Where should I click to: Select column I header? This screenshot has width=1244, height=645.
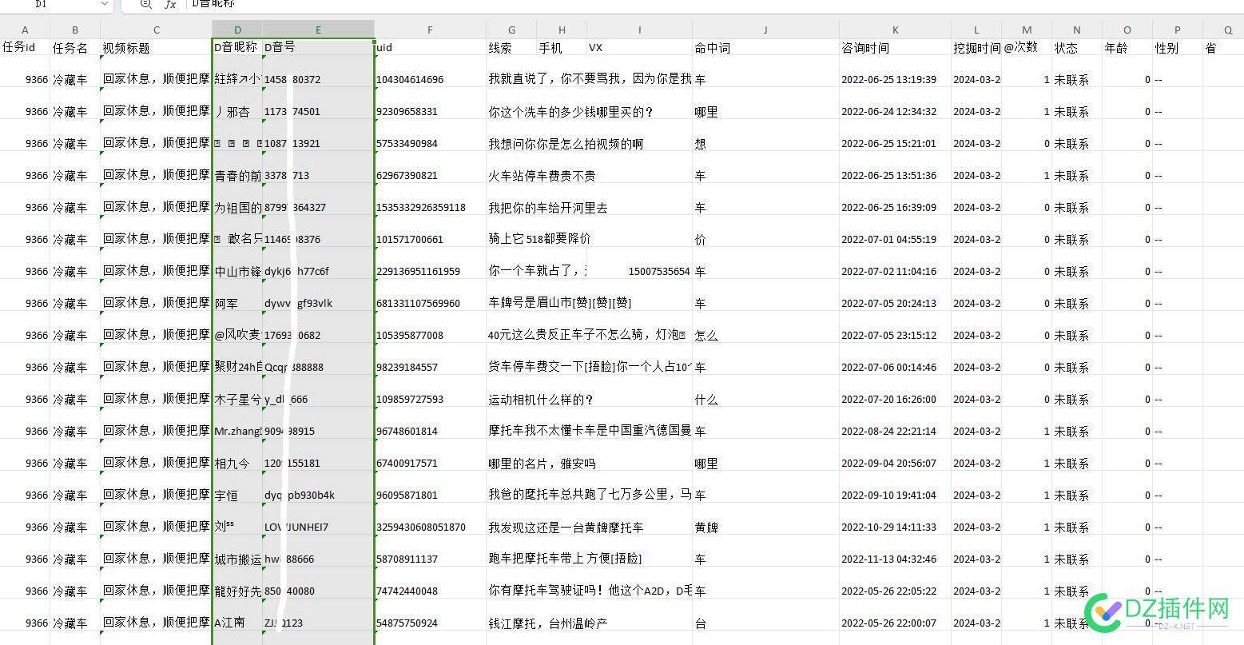point(639,30)
